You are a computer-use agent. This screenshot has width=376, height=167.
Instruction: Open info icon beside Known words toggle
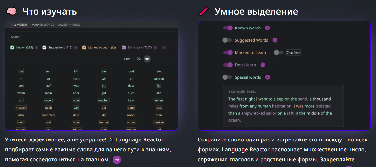(267, 28)
